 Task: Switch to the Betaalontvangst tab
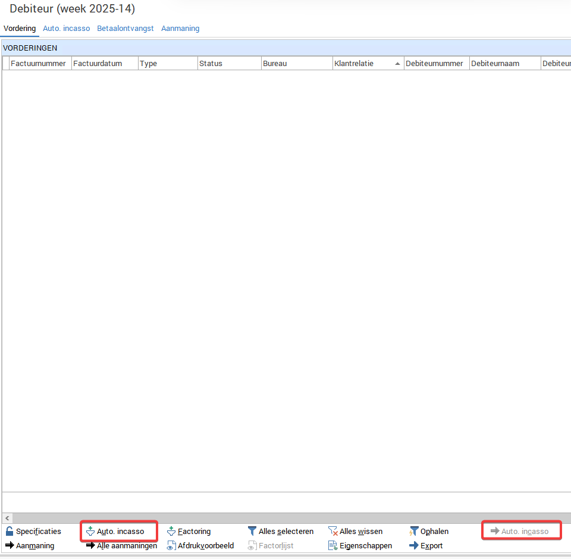[126, 28]
